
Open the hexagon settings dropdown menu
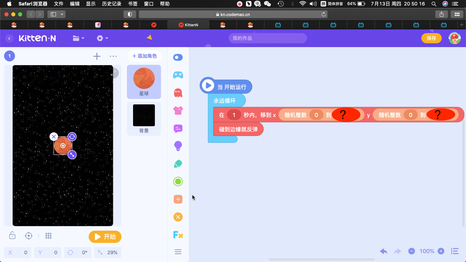pyautogui.click(x=102, y=38)
